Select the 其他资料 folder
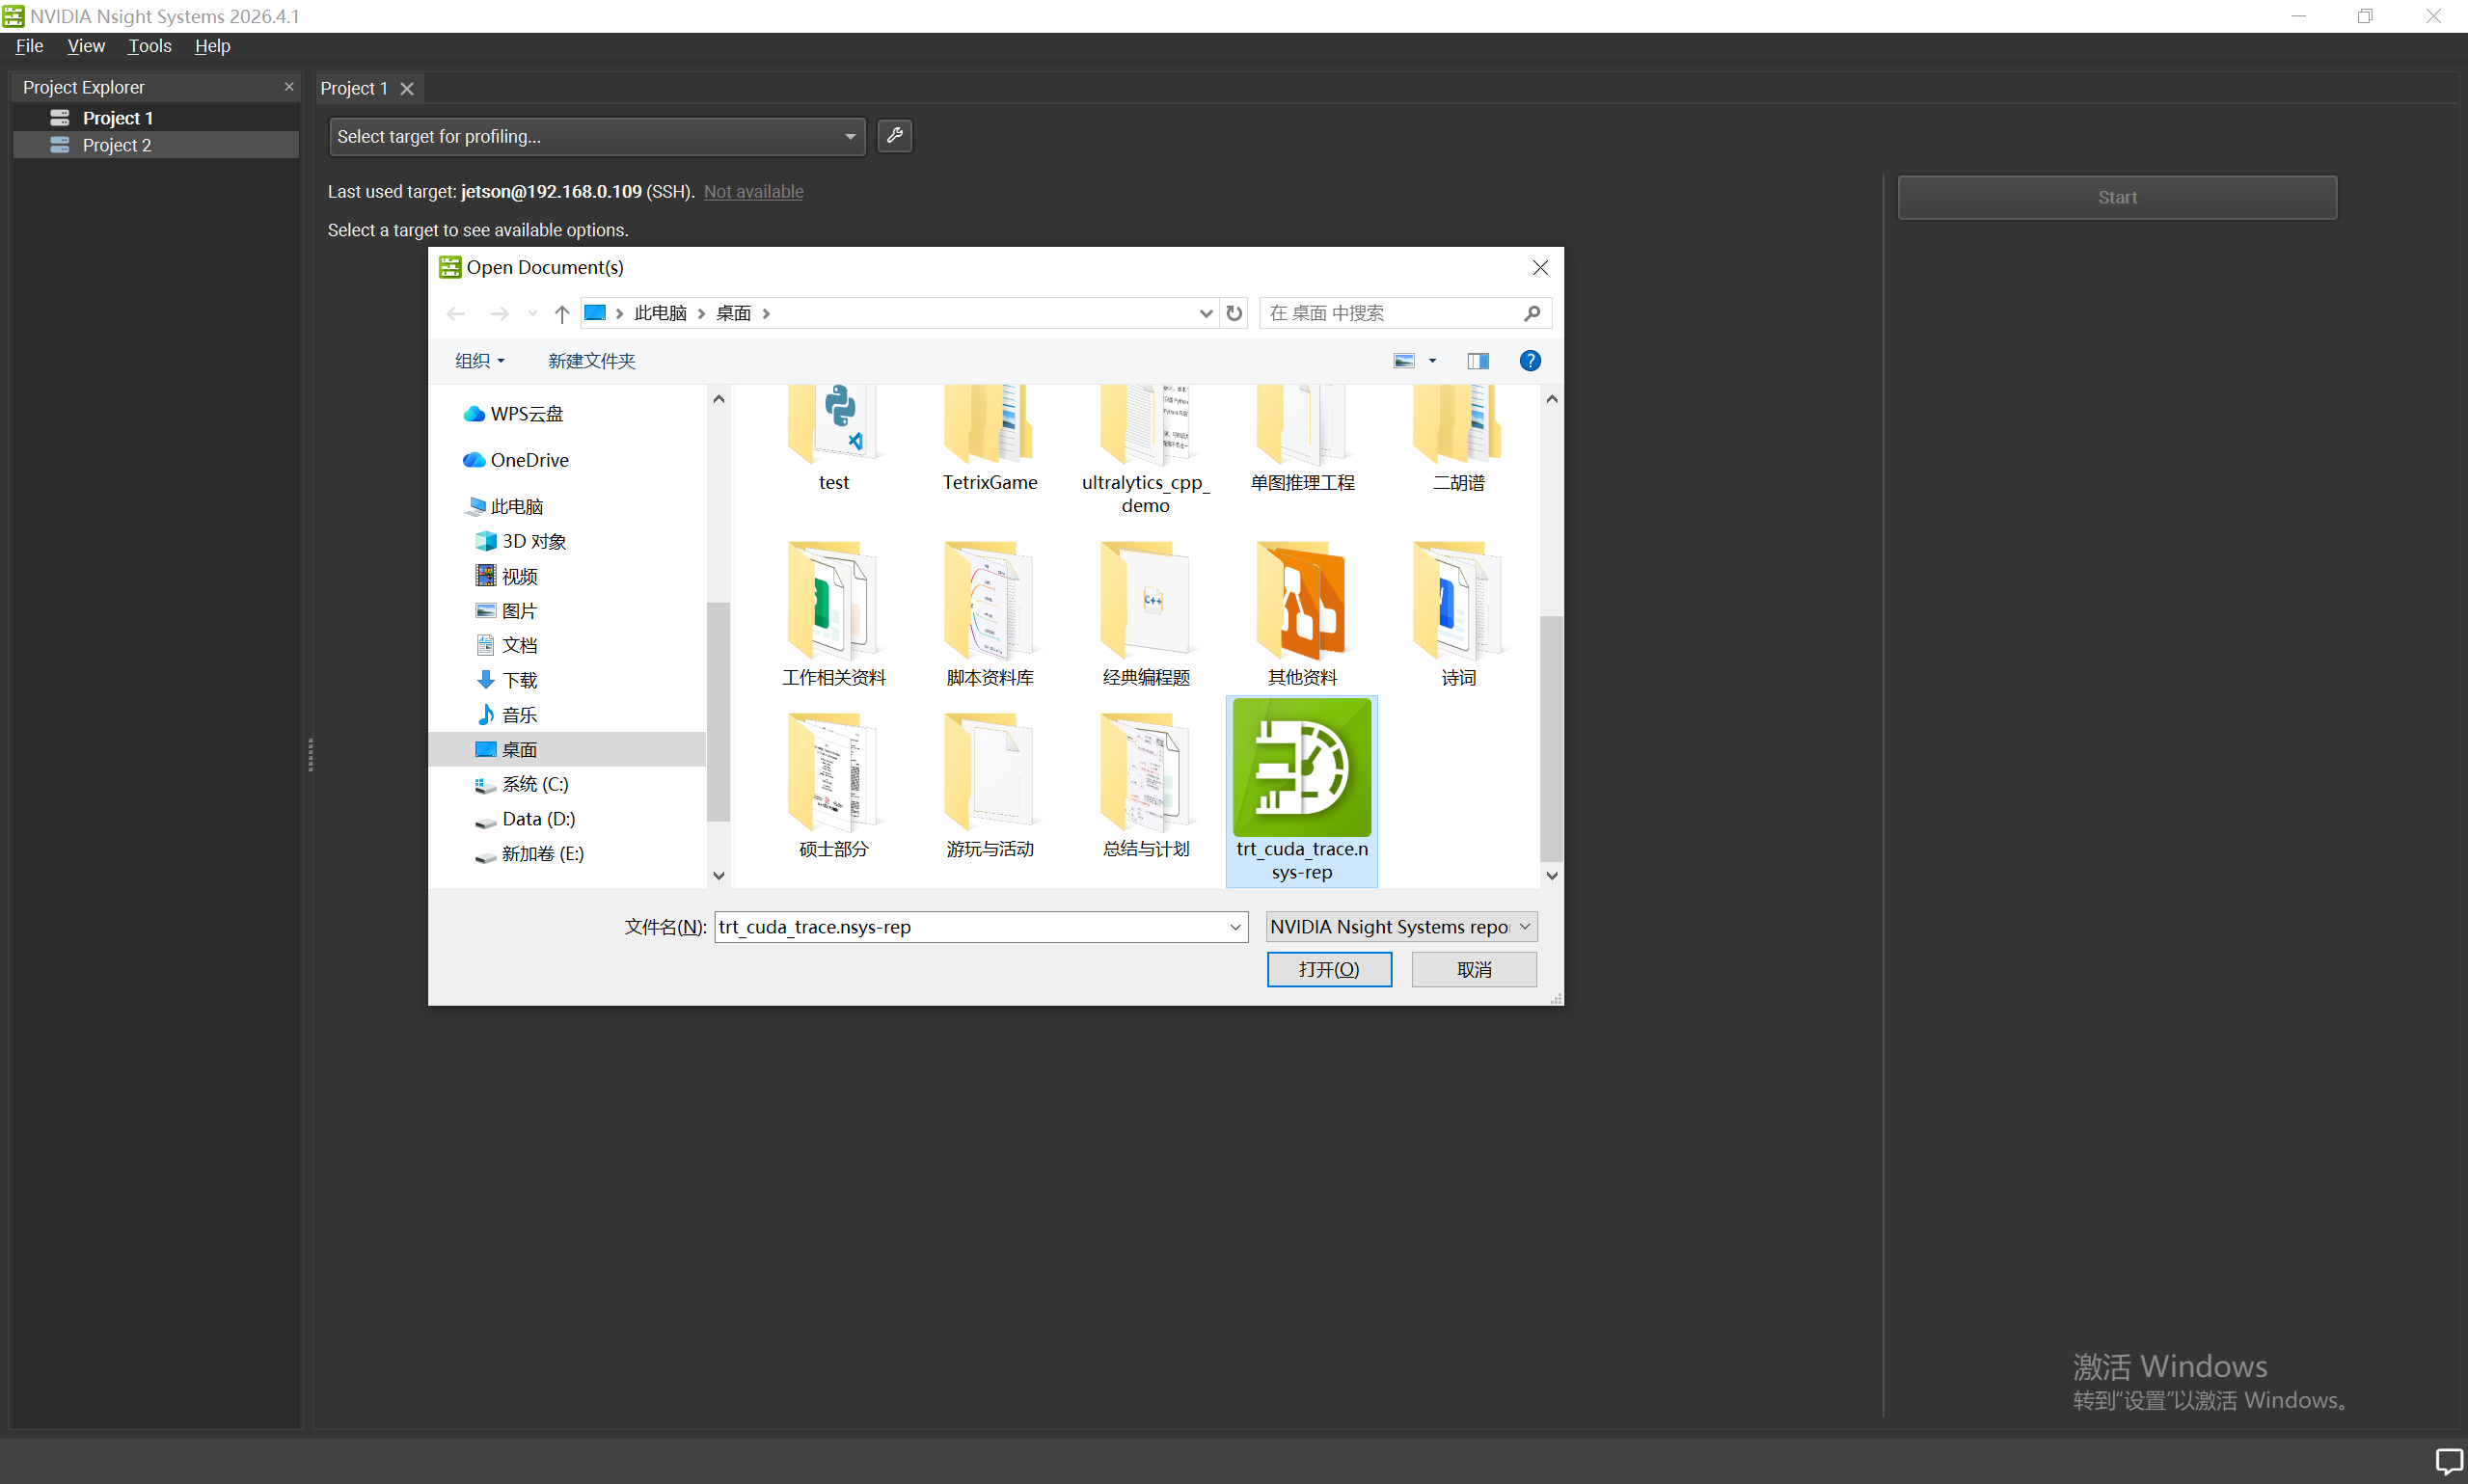This screenshot has width=2468, height=1484. [1301, 614]
